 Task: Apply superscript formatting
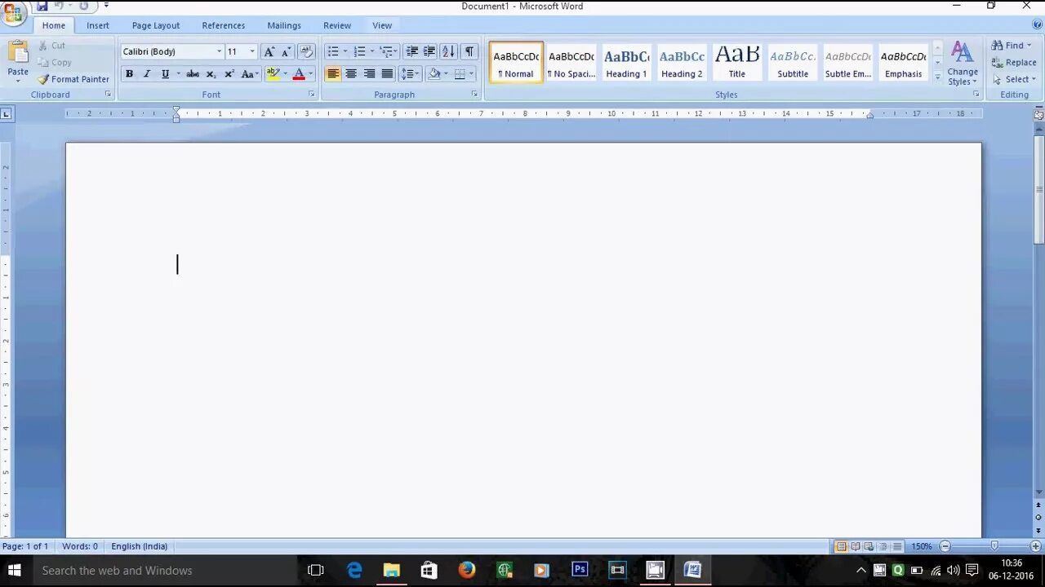click(229, 74)
